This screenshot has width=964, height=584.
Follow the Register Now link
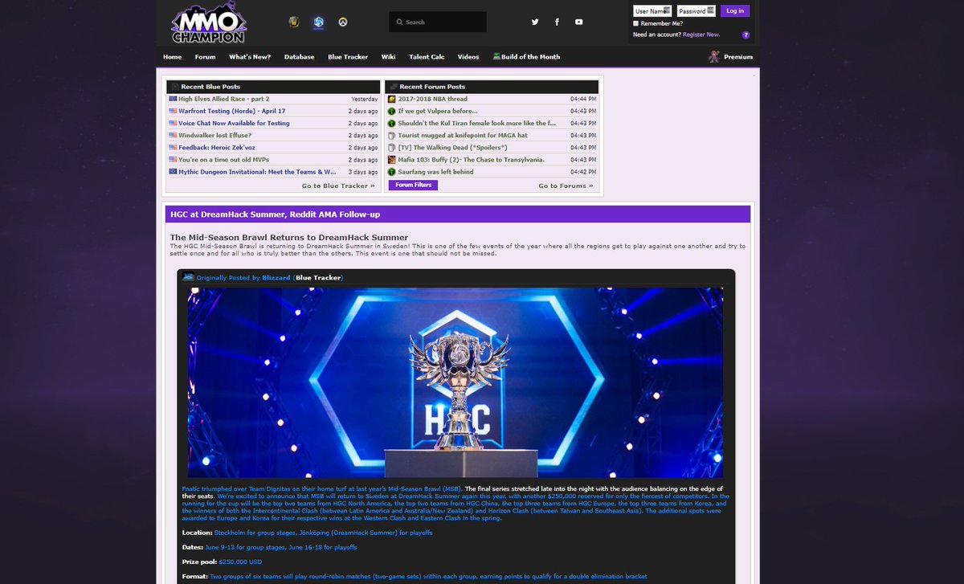pyautogui.click(x=701, y=35)
